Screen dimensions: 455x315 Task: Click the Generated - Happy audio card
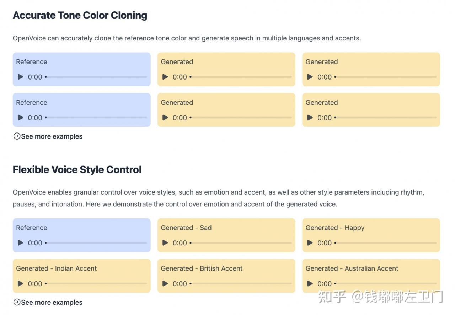click(x=371, y=235)
